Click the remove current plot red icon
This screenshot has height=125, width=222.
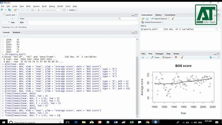tap(176, 57)
